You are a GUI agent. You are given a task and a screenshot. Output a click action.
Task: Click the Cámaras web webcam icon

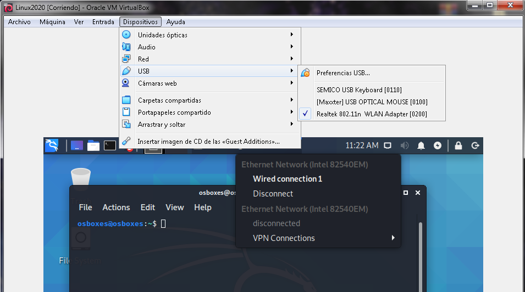tap(126, 83)
